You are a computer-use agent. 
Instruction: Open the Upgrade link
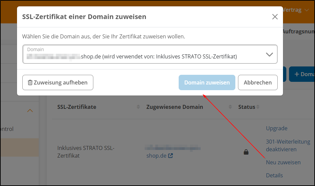276,128
